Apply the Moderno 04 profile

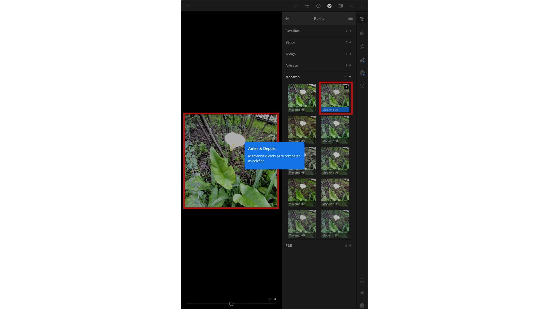(335, 129)
